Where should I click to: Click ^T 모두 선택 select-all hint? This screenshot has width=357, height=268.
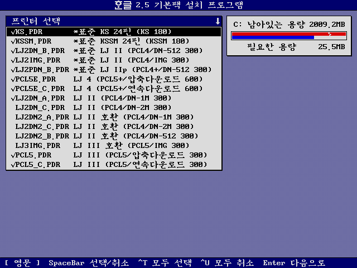click(165, 263)
